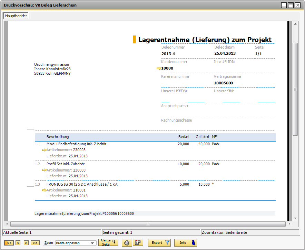
Task: Open the link arrow for Artikelnummer 210001
Action: 44,190
